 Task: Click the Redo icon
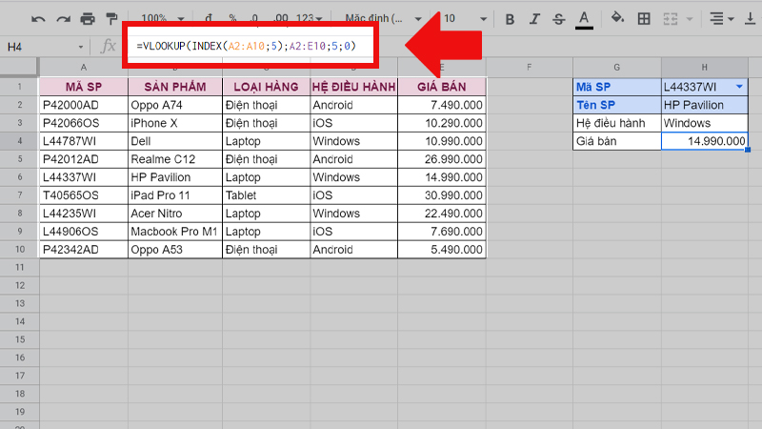63,19
